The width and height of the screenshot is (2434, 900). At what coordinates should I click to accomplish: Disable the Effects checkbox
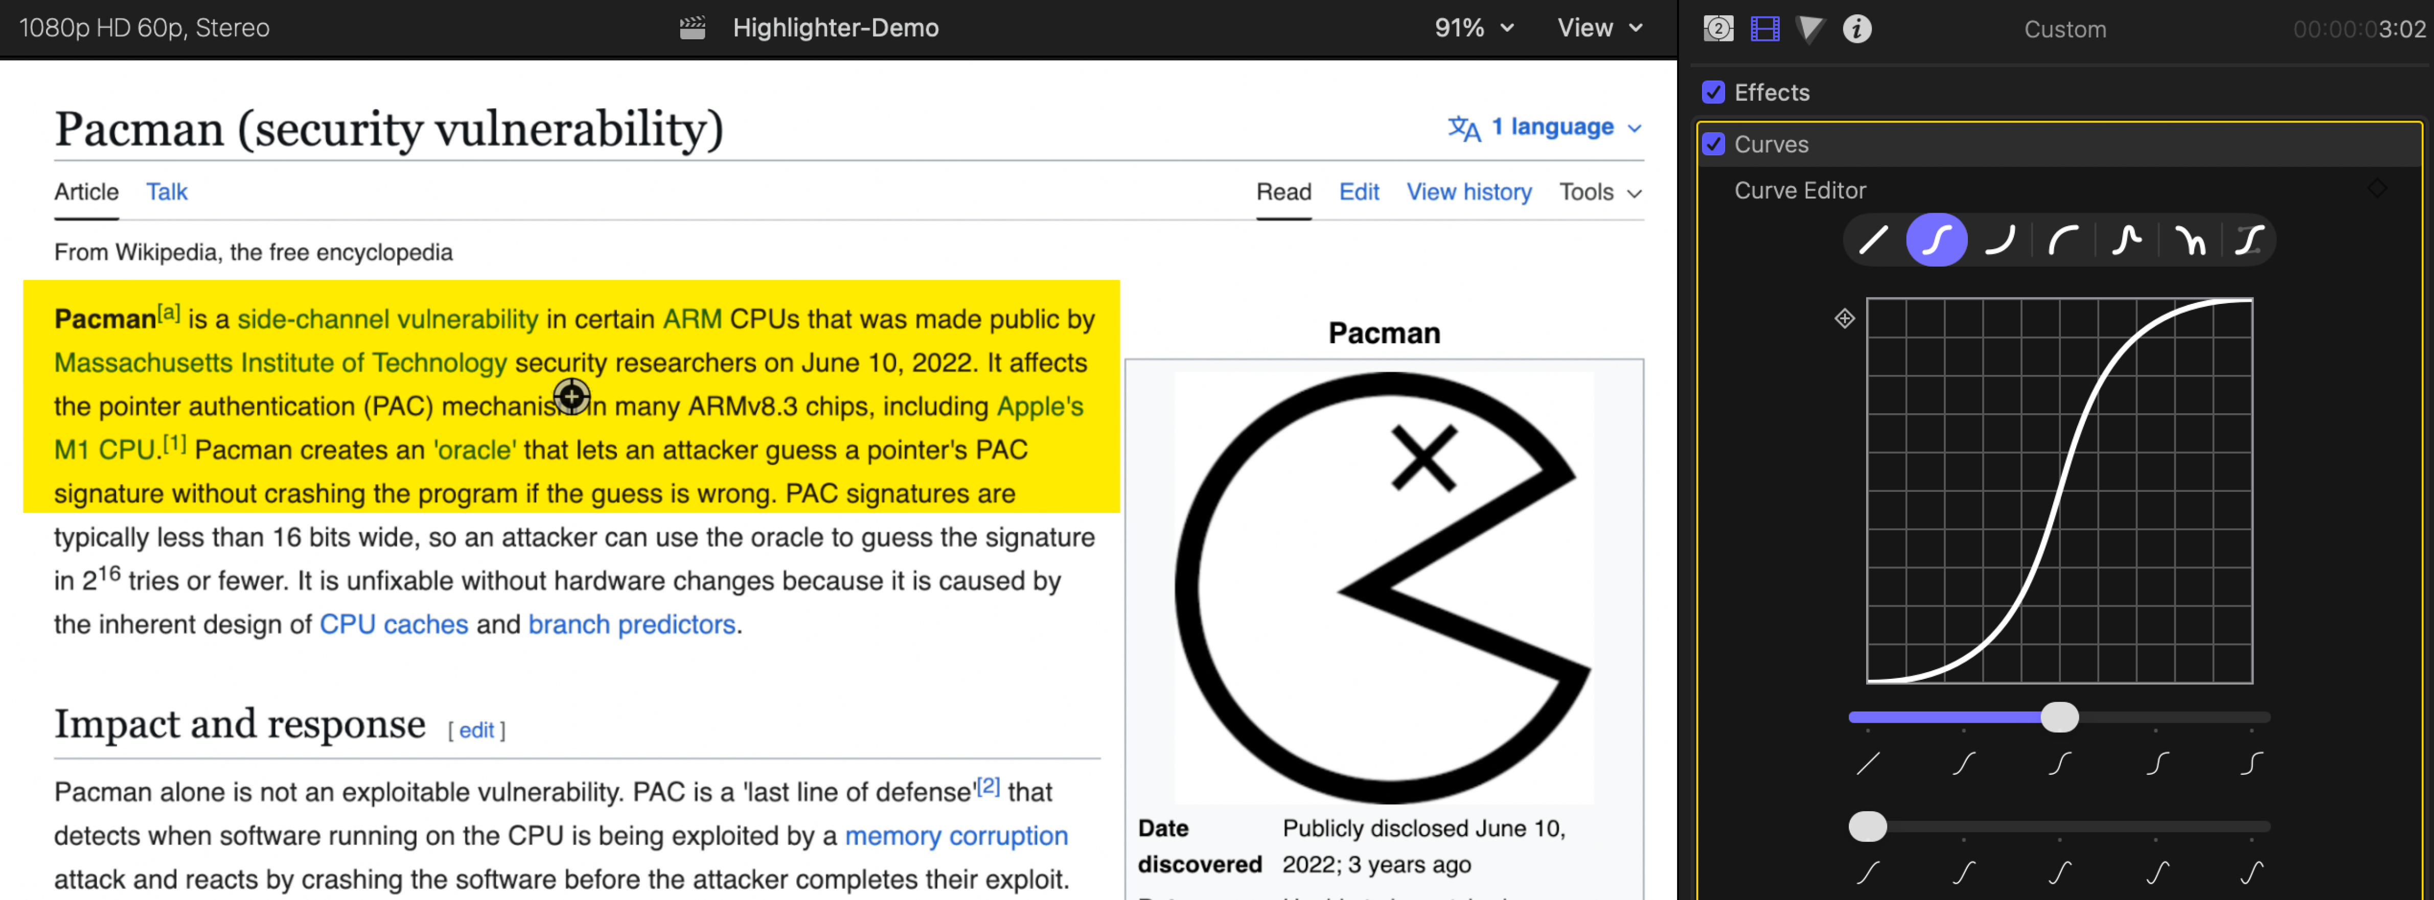[x=1713, y=92]
